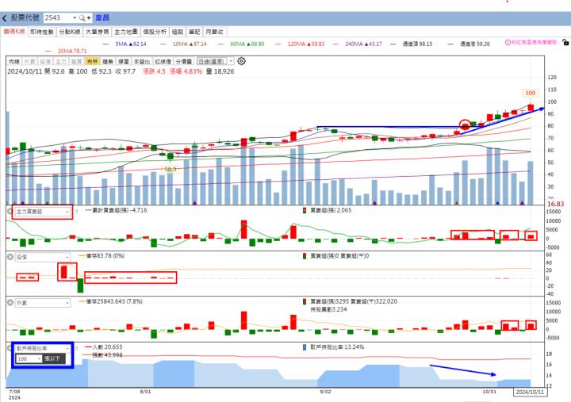Close the 外資 indicator panel
This screenshot has width=571, height=402.
[x=10, y=303]
